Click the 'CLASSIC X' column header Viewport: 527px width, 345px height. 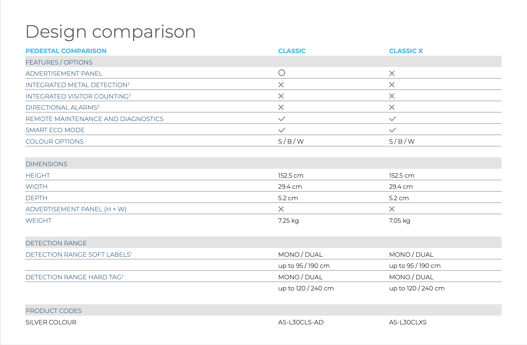click(406, 51)
